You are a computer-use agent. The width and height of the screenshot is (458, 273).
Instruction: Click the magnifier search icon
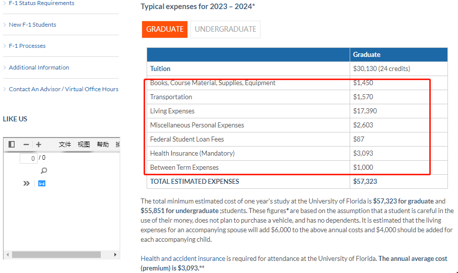[44, 171]
